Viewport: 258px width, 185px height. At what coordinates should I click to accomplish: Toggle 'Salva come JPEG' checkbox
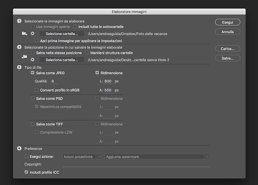pos(33,73)
